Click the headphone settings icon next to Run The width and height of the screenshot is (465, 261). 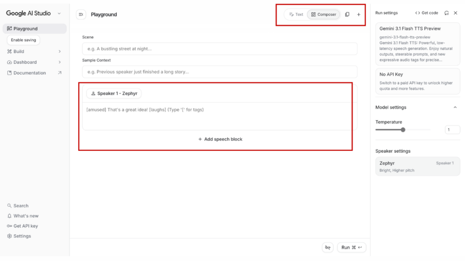pyautogui.click(x=327, y=247)
